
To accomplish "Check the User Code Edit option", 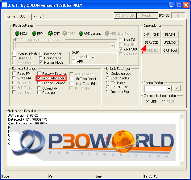I will pyautogui.click(x=71, y=84).
